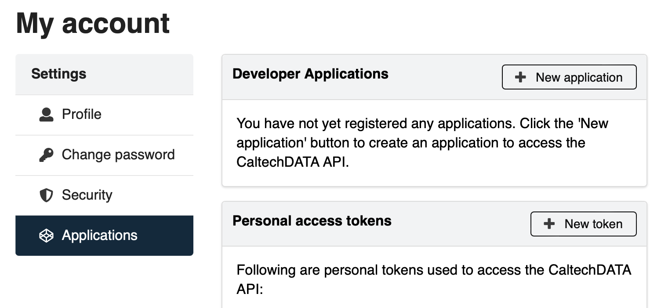
Task: Click the Profile person icon
Action: pos(46,115)
